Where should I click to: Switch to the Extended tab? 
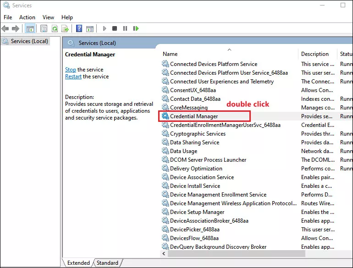pyautogui.click(x=78, y=263)
